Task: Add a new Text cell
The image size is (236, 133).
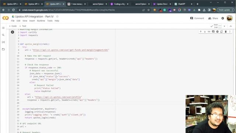Action: [23, 26]
